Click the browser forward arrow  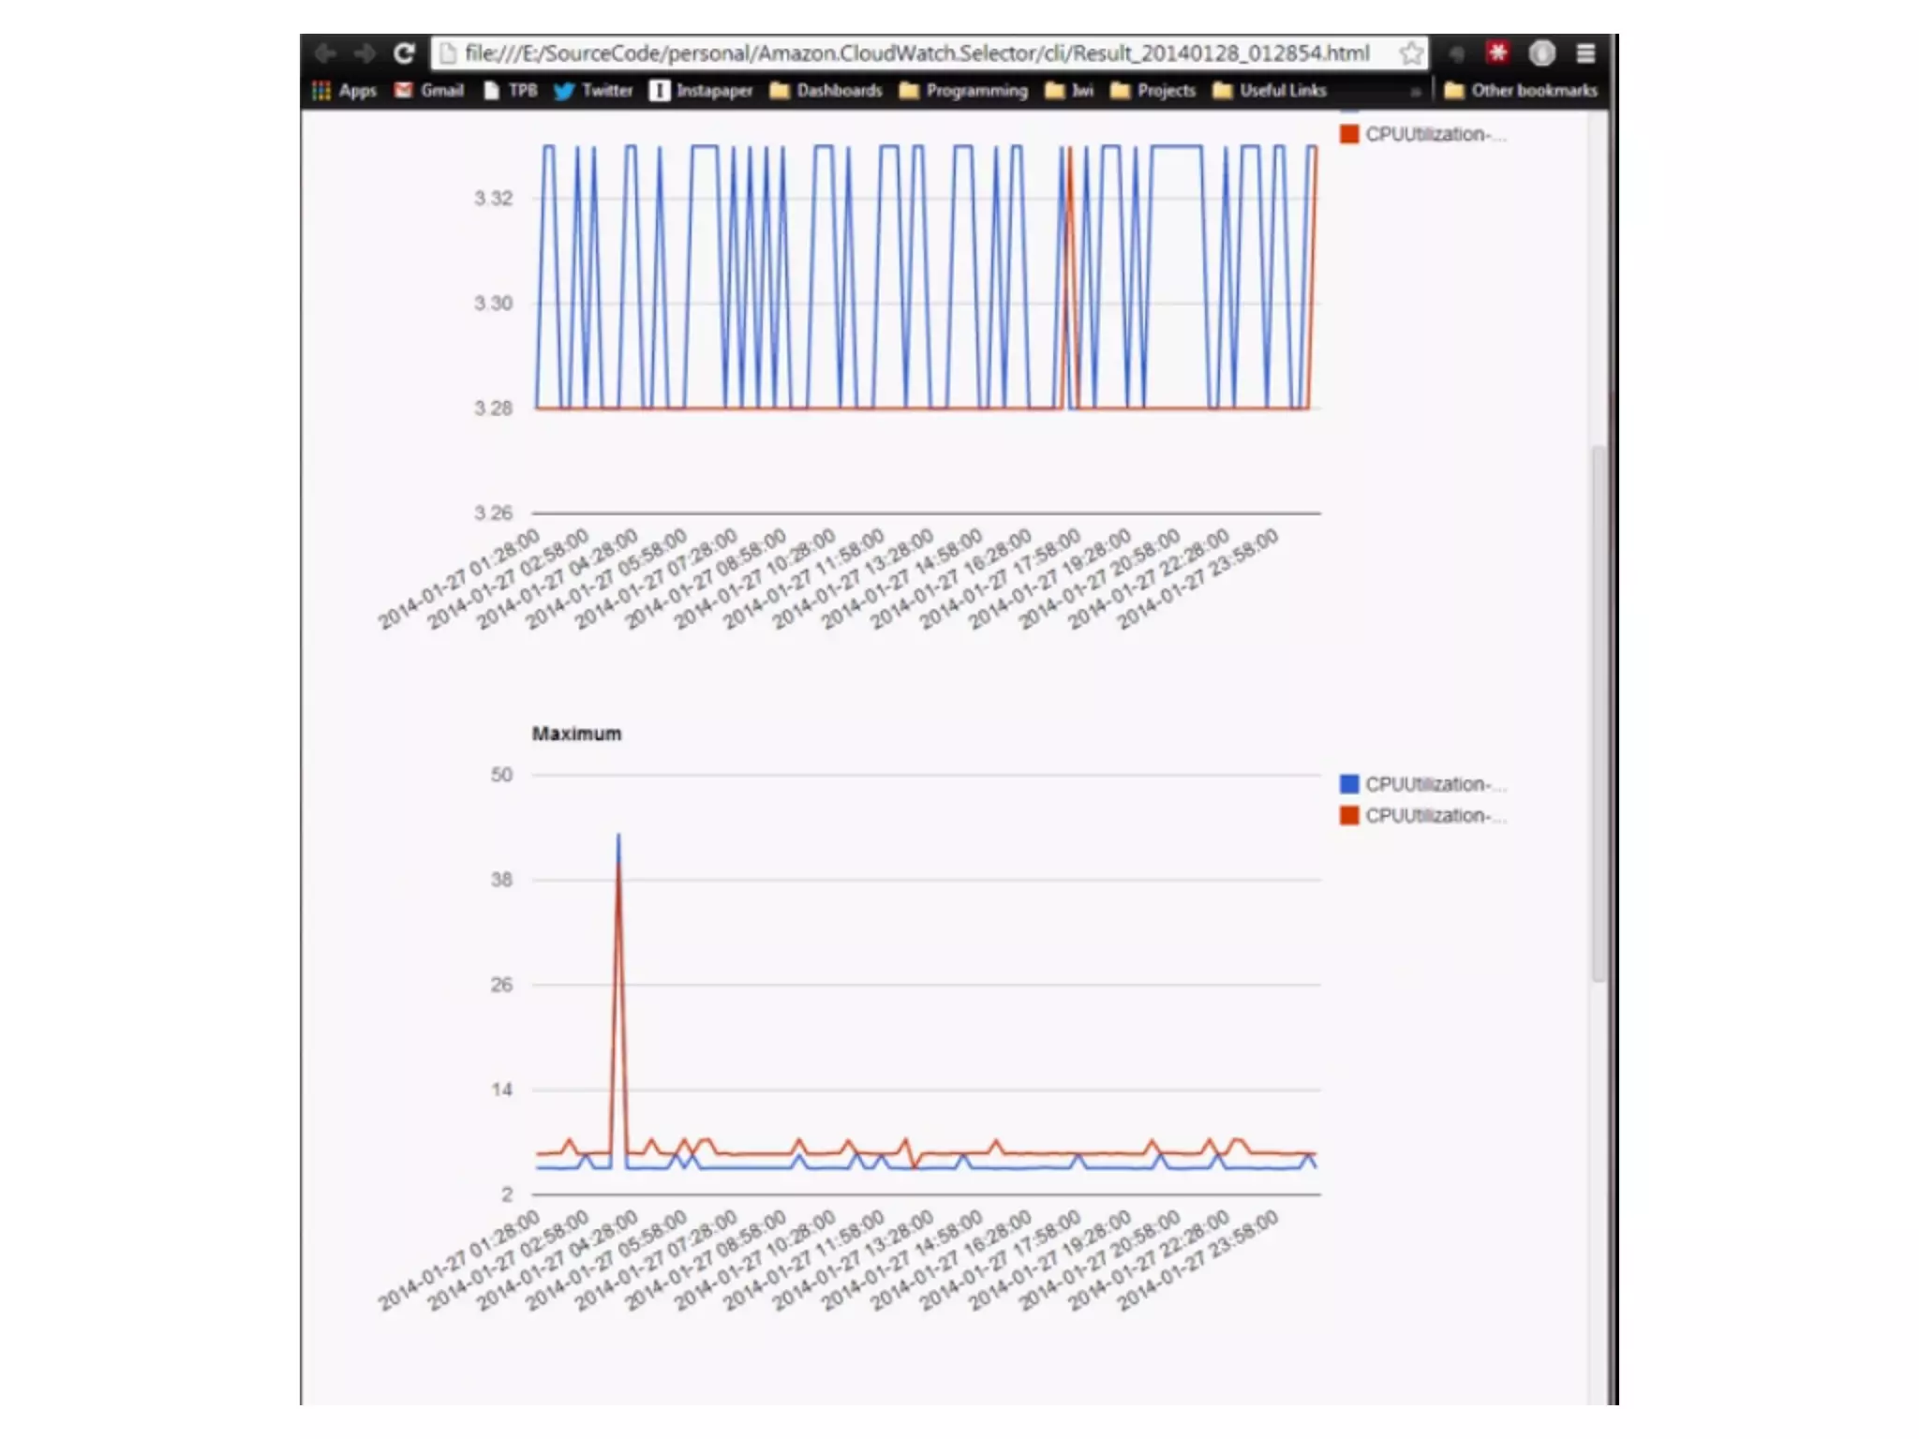364,53
